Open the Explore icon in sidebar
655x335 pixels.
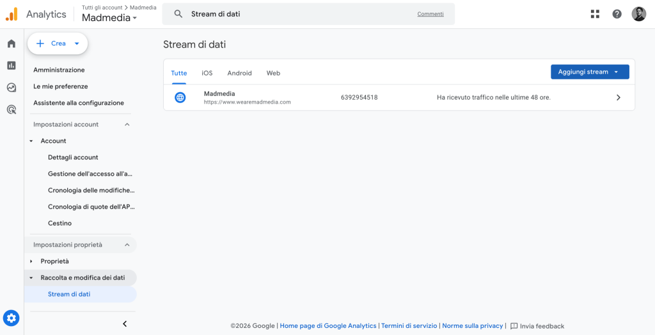(x=12, y=88)
